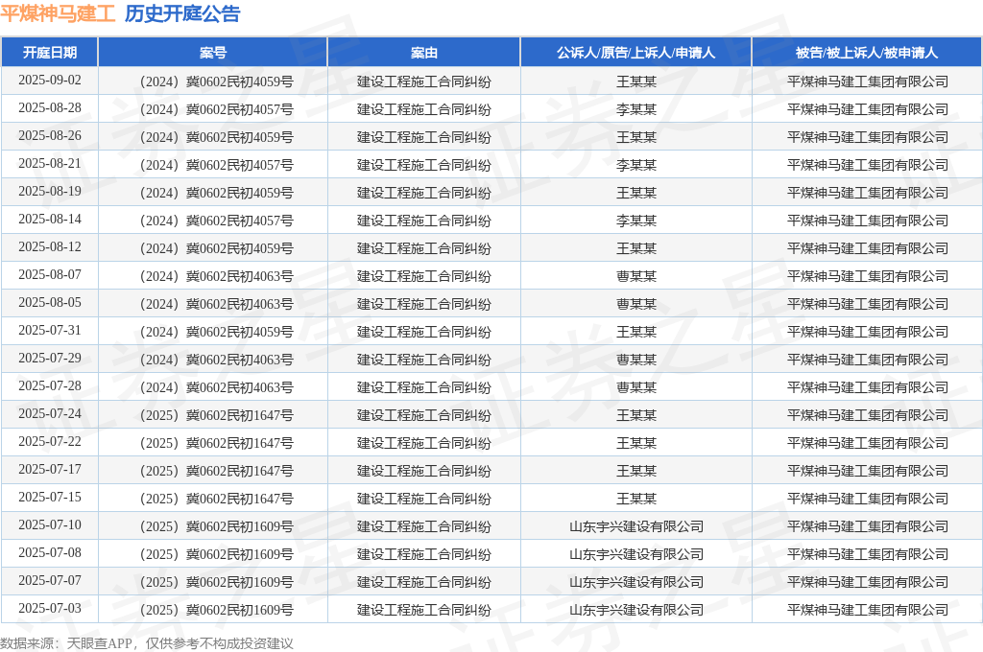Click the date cell 2025-08-07

pos(50,274)
